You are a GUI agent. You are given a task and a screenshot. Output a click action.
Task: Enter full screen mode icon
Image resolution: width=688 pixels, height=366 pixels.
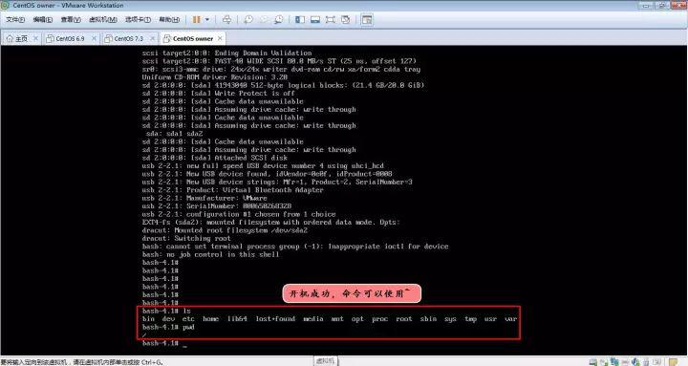click(x=330, y=20)
